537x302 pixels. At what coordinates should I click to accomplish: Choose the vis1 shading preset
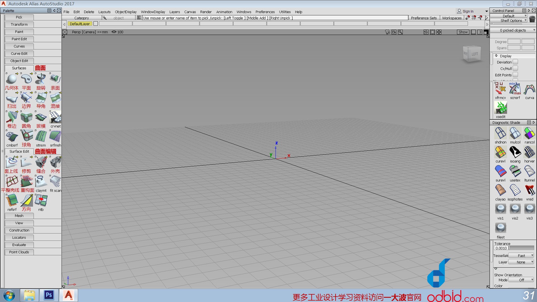pyautogui.click(x=500, y=209)
